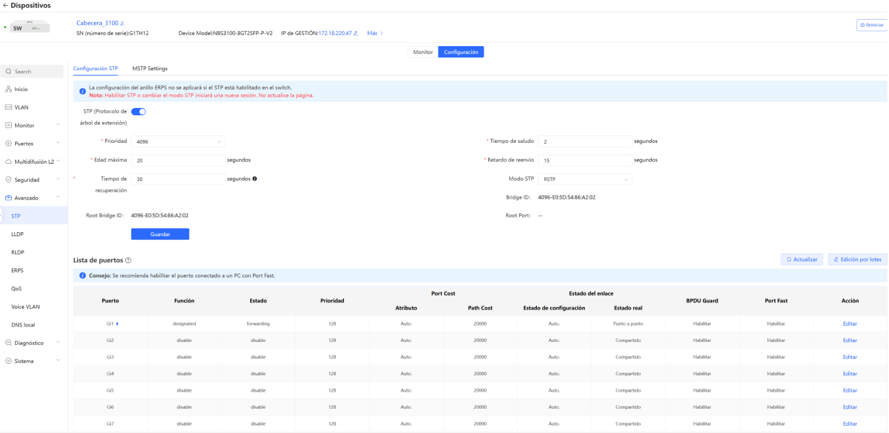This screenshot has height=433, width=889.
Task: Click the Retardo de reenvío input field
Action: [x=585, y=160]
